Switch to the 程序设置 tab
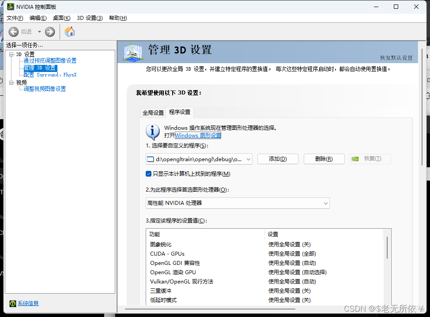This screenshot has width=430, height=317. (180, 112)
